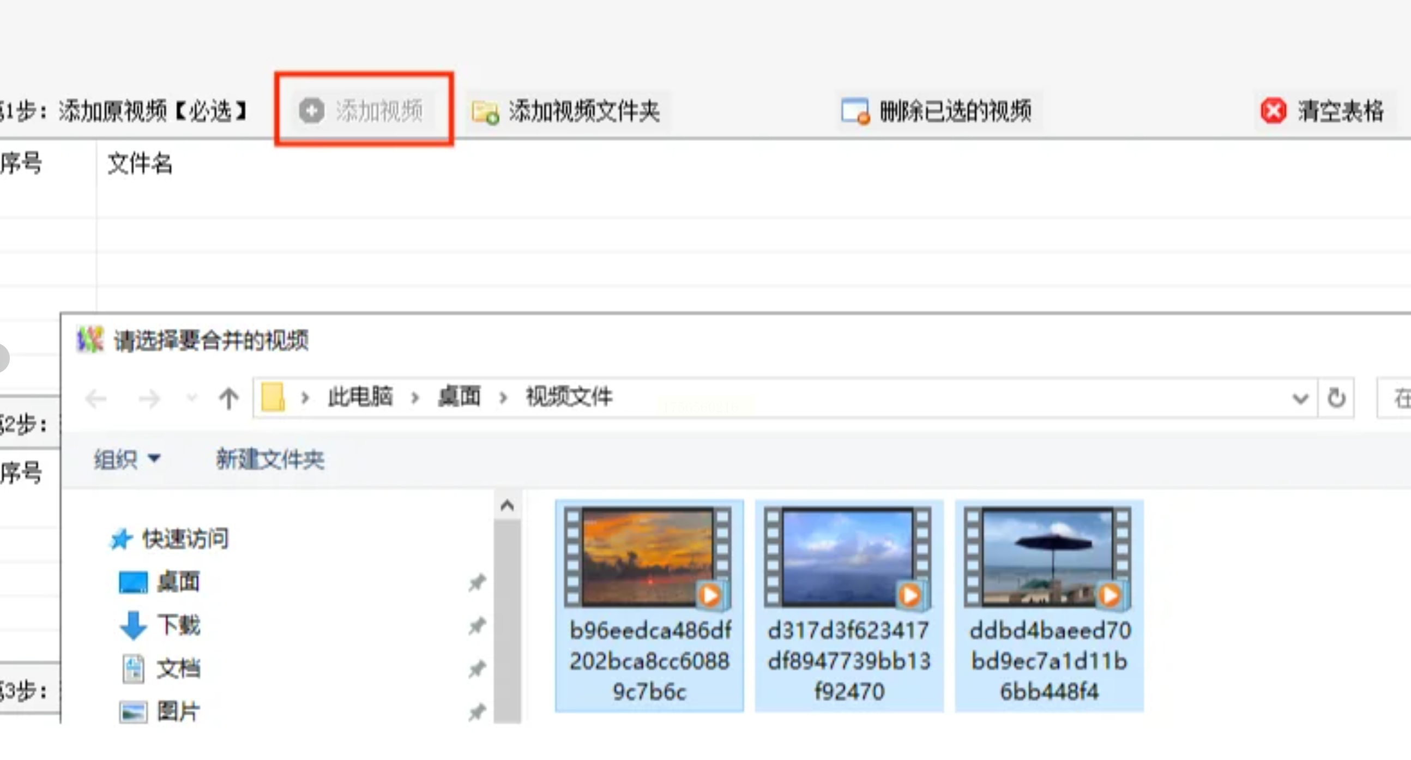1411x760 pixels.
Task: Select the beach umbrella video ddbd4baeed70
Action: [x=1049, y=606]
